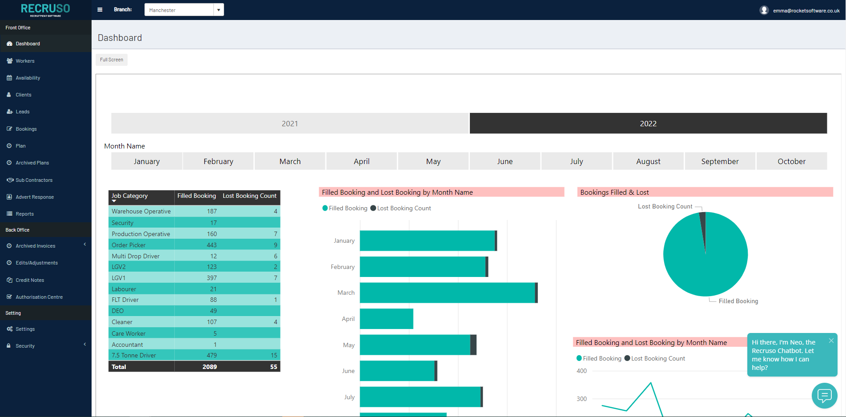Open Bookings in the sidebar
Image resolution: width=846 pixels, height=417 pixels.
click(26, 129)
